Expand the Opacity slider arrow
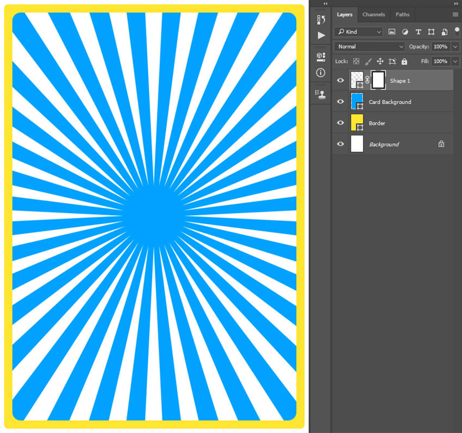 click(x=455, y=47)
